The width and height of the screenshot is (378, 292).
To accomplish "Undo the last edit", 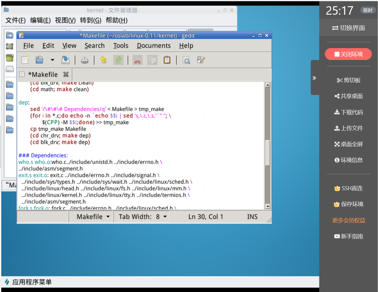I will pyautogui.click(x=103, y=60).
